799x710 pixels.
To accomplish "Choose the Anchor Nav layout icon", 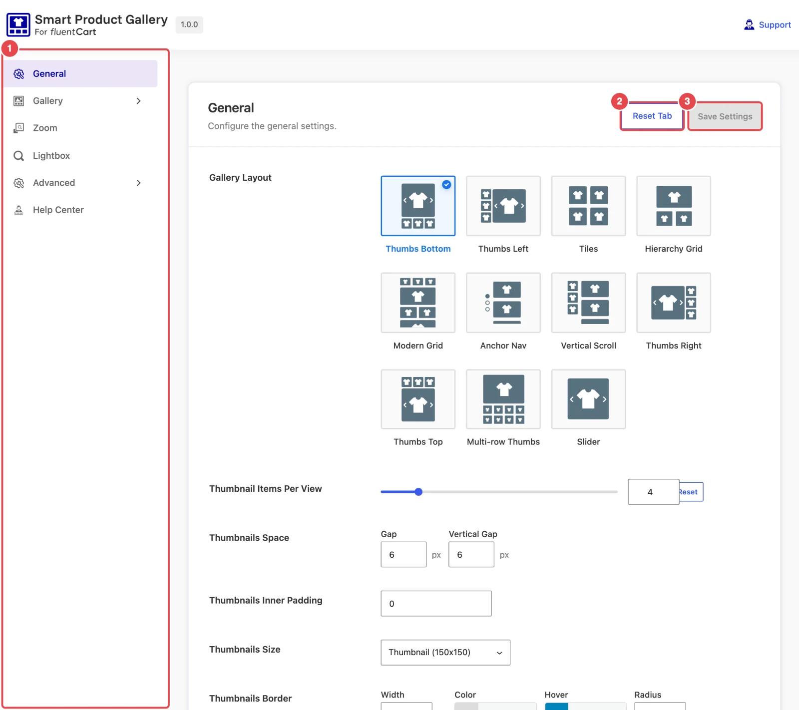I will click(503, 303).
